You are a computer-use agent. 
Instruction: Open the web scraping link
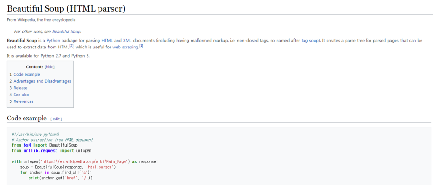(125, 47)
